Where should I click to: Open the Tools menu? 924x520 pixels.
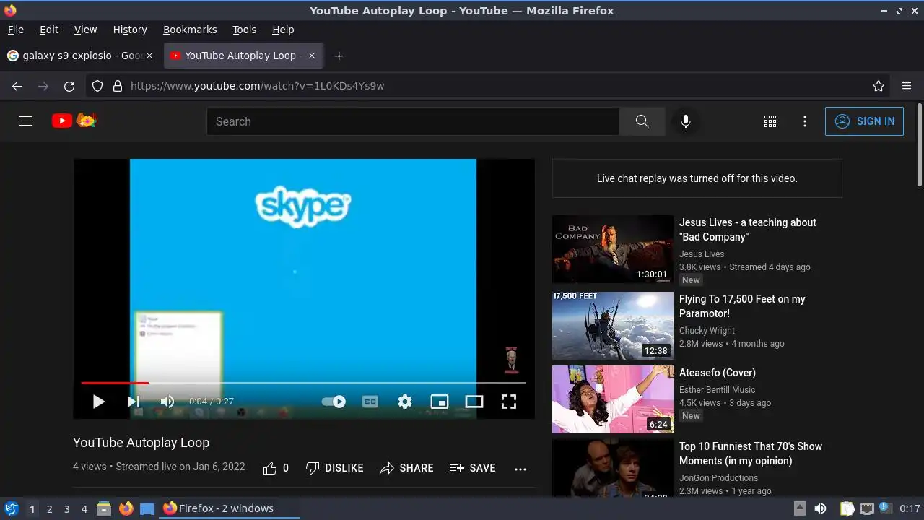[x=244, y=30]
